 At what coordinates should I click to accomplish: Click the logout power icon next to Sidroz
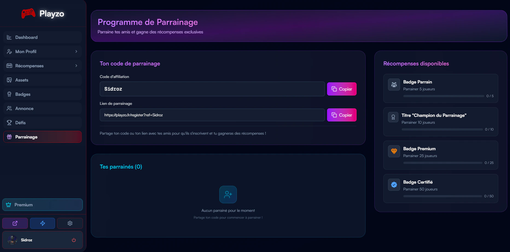coord(73,240)
